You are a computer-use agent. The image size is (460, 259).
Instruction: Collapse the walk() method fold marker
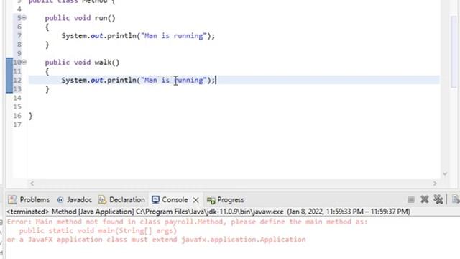point(24,63)
